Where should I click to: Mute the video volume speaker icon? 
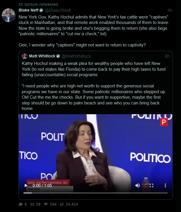[137, 185]
